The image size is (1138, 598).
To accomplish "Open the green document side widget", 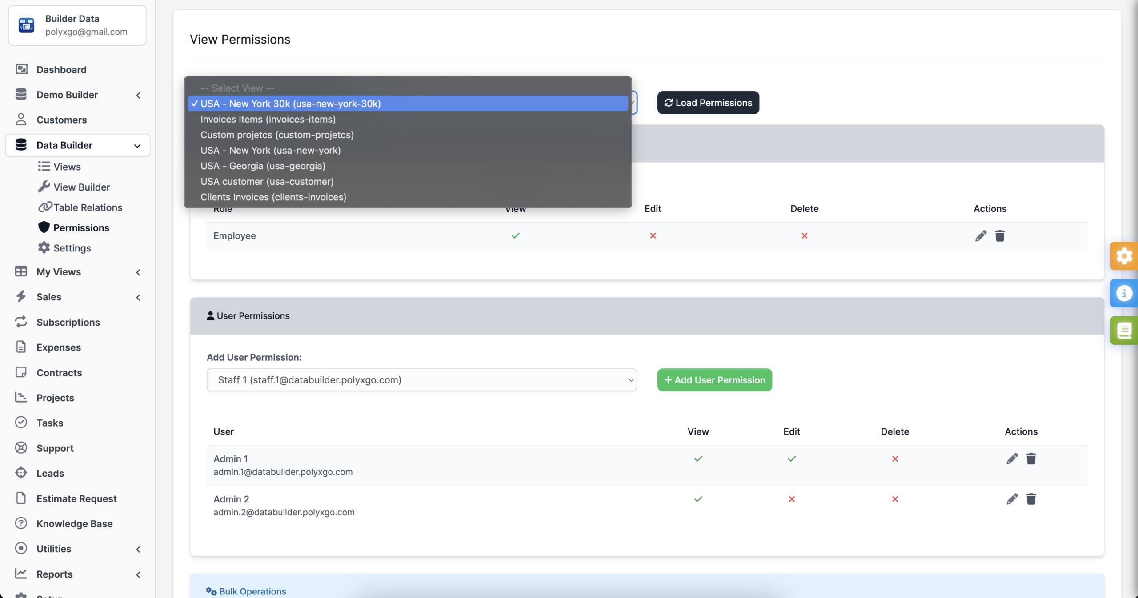I will click(1124, 331).
